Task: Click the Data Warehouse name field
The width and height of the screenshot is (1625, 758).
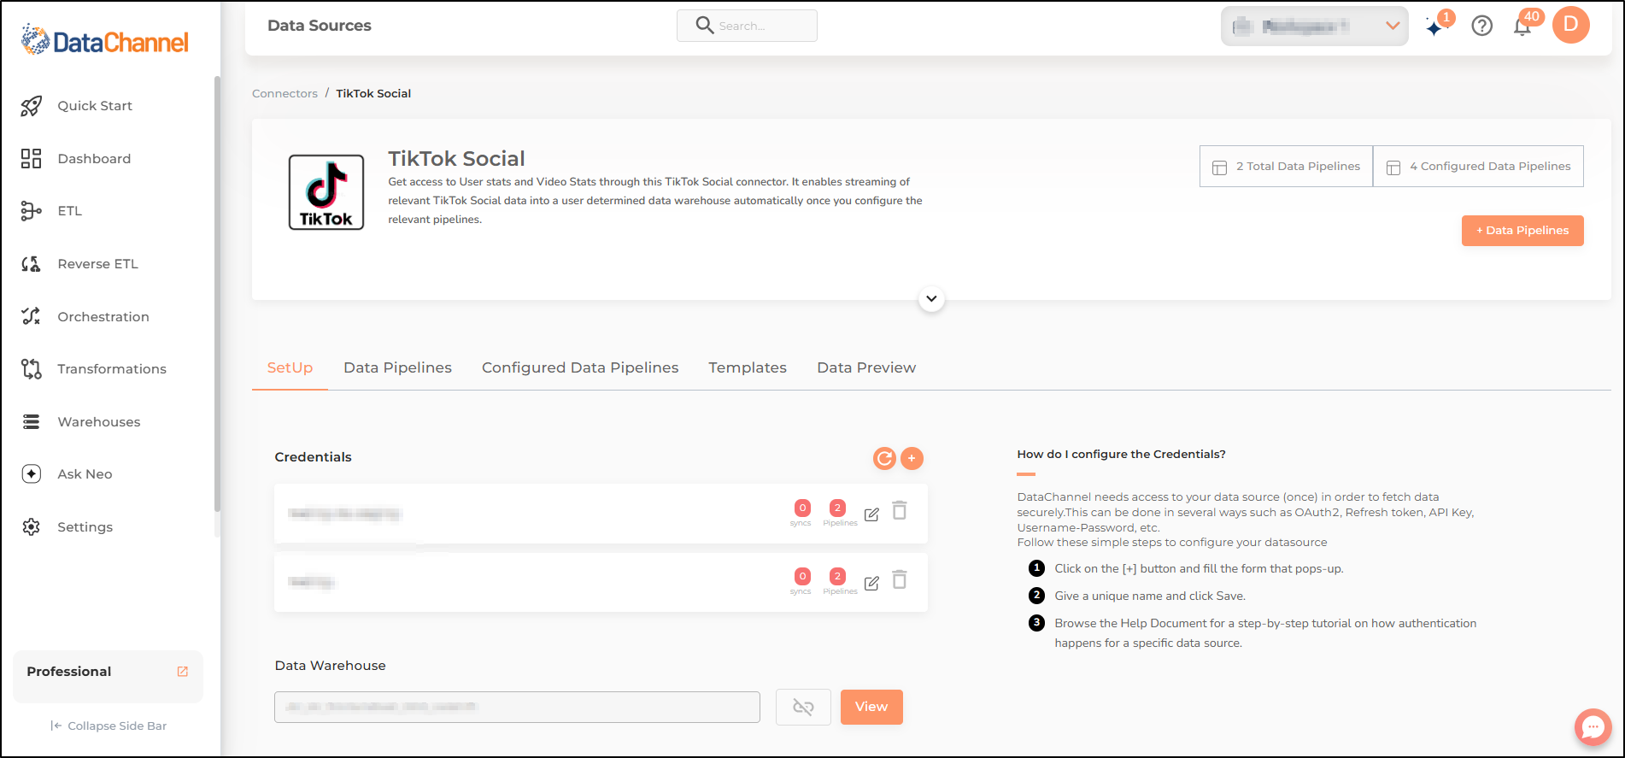Action: pyautogui.click(x=517, y=708)
